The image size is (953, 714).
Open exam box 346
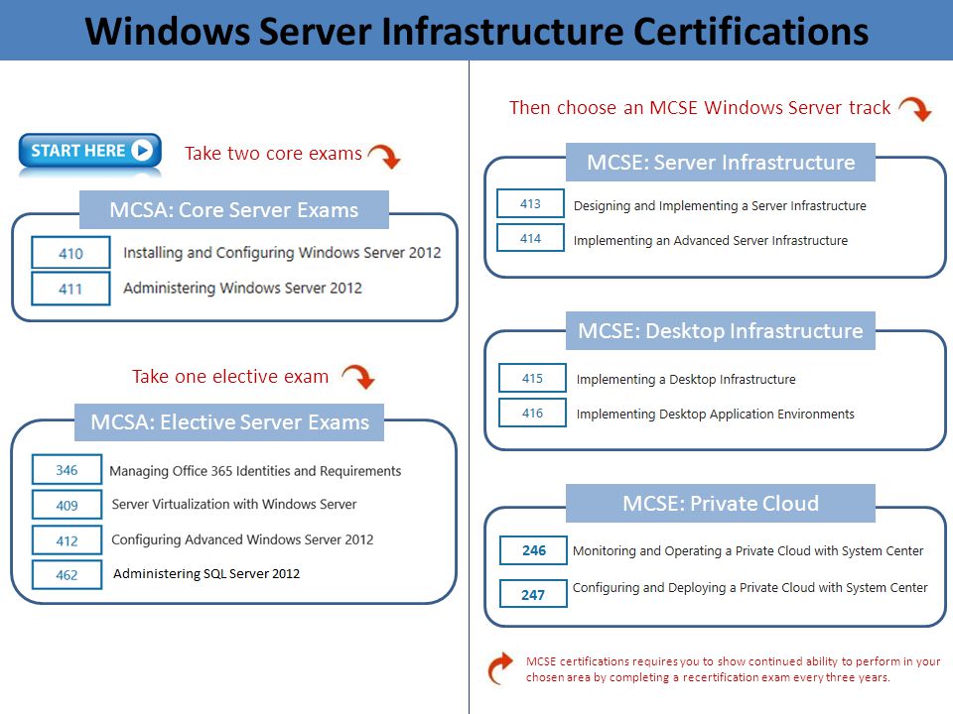[67, 469]
